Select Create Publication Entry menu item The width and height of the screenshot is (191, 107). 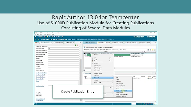tap(123, 91)
